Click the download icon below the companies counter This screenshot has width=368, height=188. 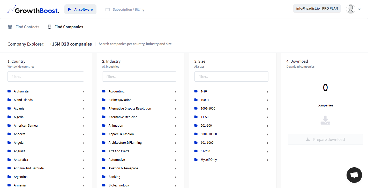pos(325,120)
